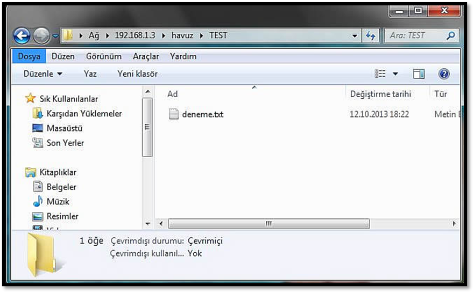Viewport: 474px width, 293px height.
Task: Click the change view icon
Action: click(380, 74)
